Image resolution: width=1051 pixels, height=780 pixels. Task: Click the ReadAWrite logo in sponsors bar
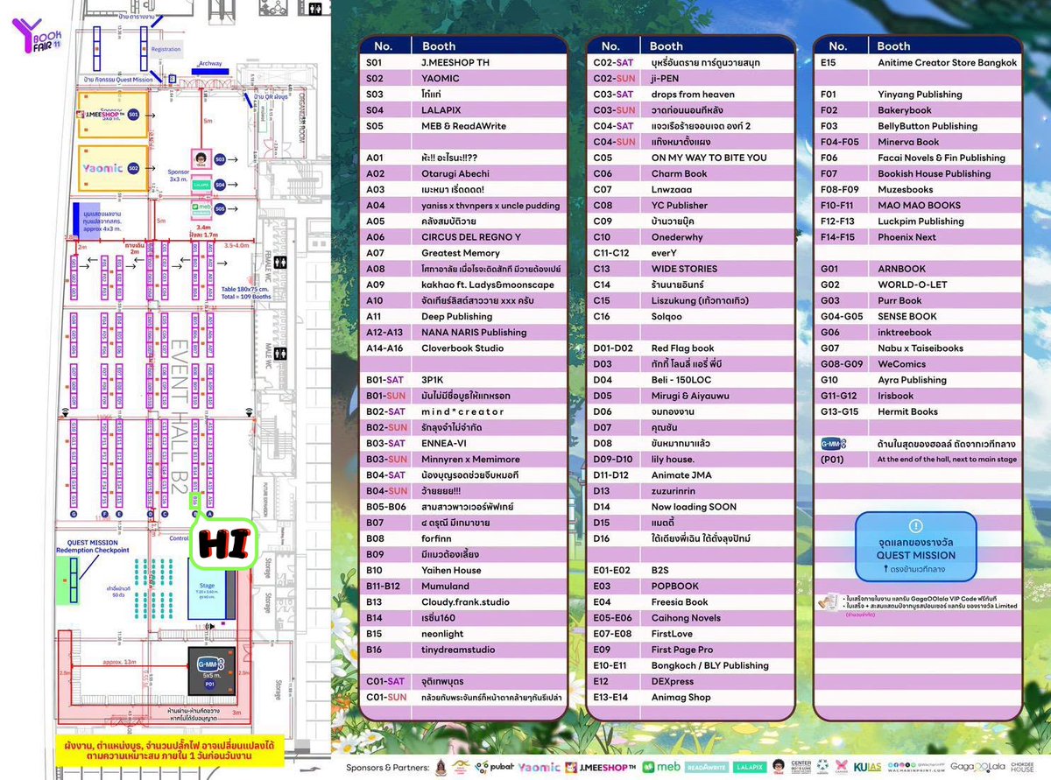click(x=708, y=768)
